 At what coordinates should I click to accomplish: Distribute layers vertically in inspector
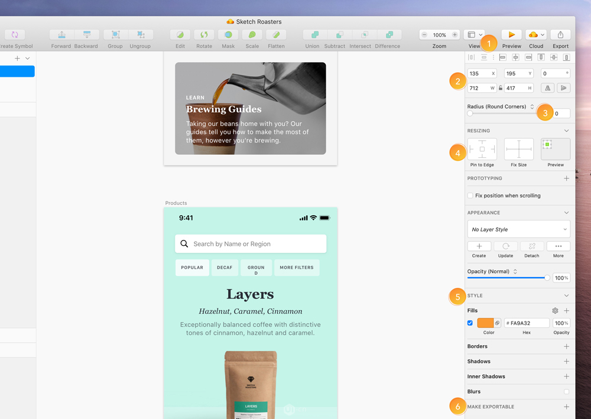pyautogui.click(x=484, y=57)
